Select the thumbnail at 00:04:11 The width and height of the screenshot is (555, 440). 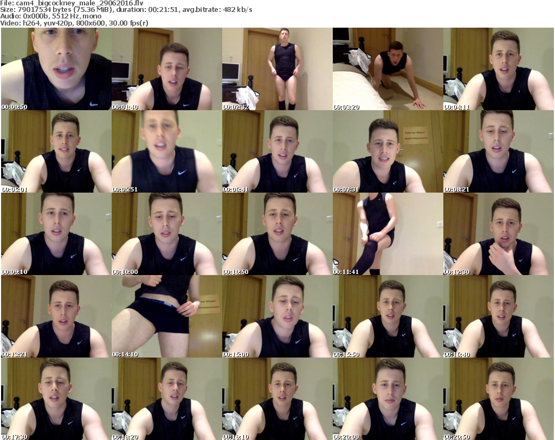(x=498, y=69)
